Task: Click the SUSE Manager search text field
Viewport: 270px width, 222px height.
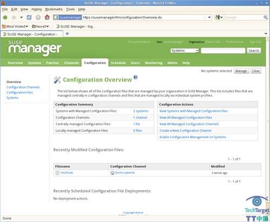Action: pyautogui.click(x=223, y=51)
